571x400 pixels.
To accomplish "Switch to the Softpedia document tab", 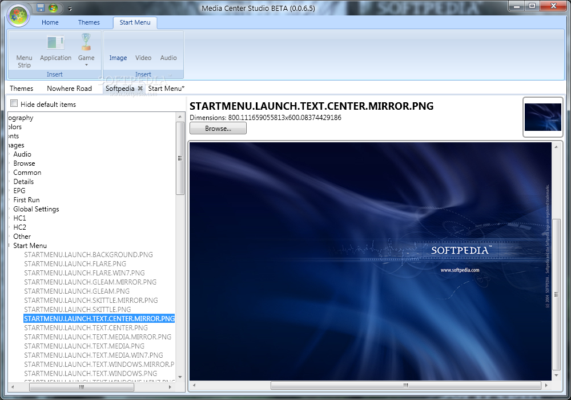I will 120,88.
